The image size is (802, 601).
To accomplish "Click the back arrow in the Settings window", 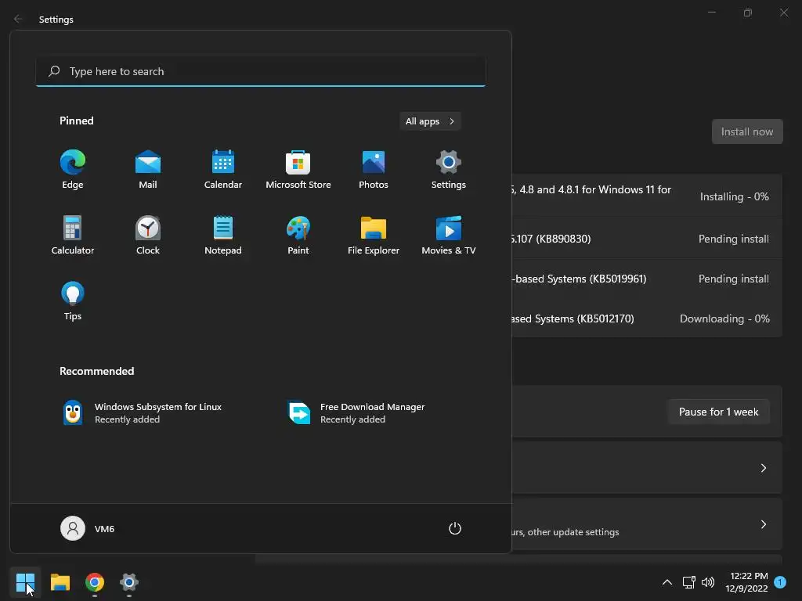I will [x=18, y=19].
